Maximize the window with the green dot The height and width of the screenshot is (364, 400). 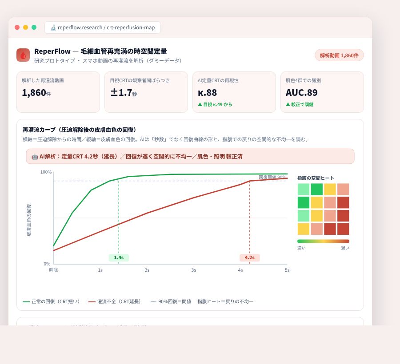34,27
